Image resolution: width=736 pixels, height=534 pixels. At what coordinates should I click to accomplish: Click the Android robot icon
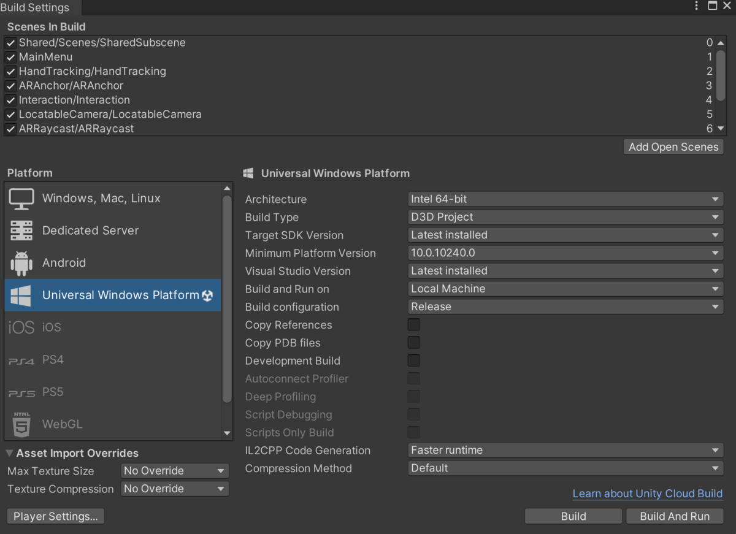(21, 263)
